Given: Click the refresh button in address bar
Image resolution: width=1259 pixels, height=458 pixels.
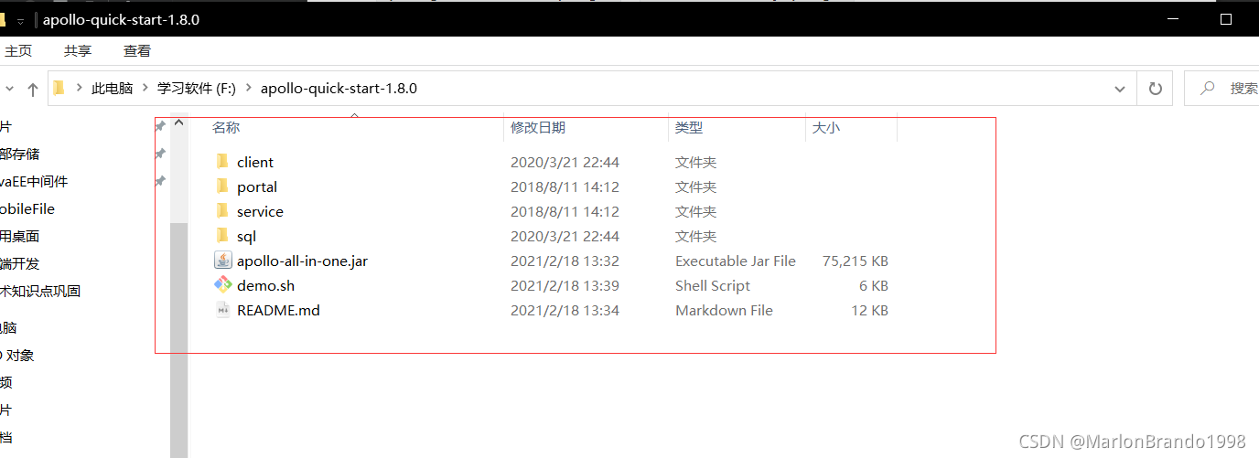Looking at the screenshot, I should pyautogui.click(x=1155, y=89).
